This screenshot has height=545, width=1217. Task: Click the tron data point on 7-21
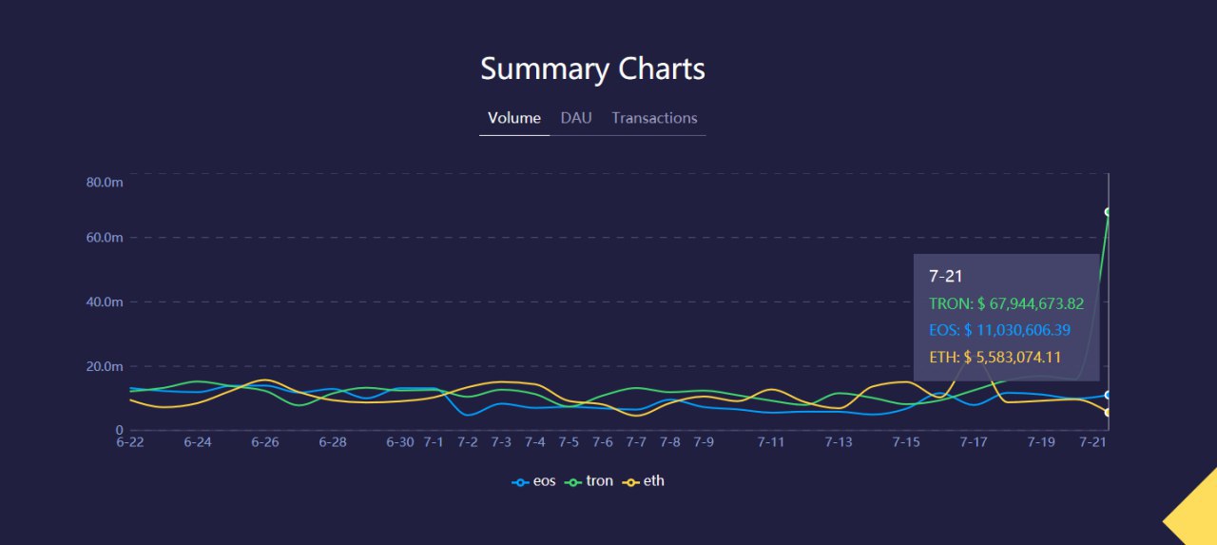coord(1109,212)
